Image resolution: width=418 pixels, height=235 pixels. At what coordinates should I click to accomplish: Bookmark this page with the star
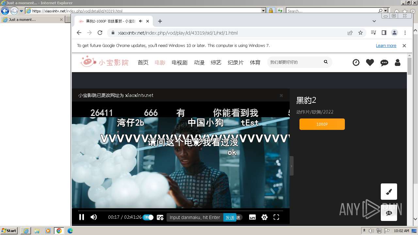click(x=361, y=33)
